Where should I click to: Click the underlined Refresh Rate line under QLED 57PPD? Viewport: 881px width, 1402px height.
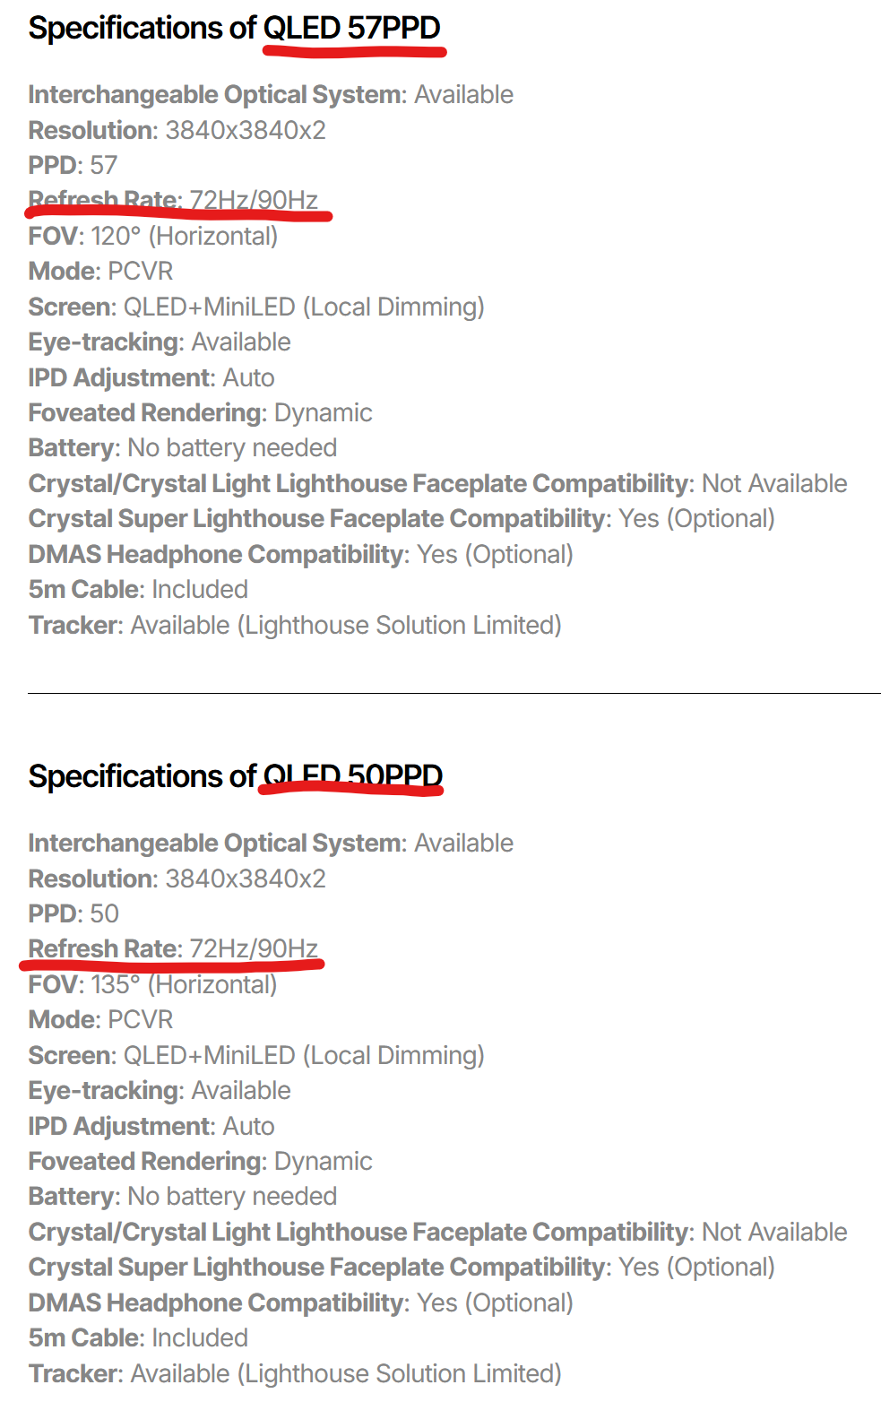(x=173, y=200)
